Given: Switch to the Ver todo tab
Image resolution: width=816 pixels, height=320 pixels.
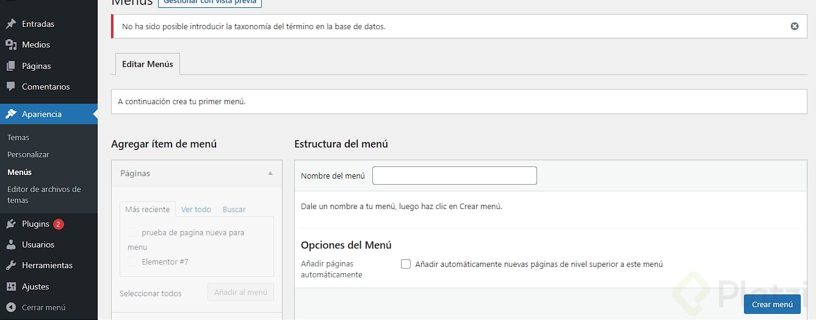Looking at the screenshot, I should (196, 210).
